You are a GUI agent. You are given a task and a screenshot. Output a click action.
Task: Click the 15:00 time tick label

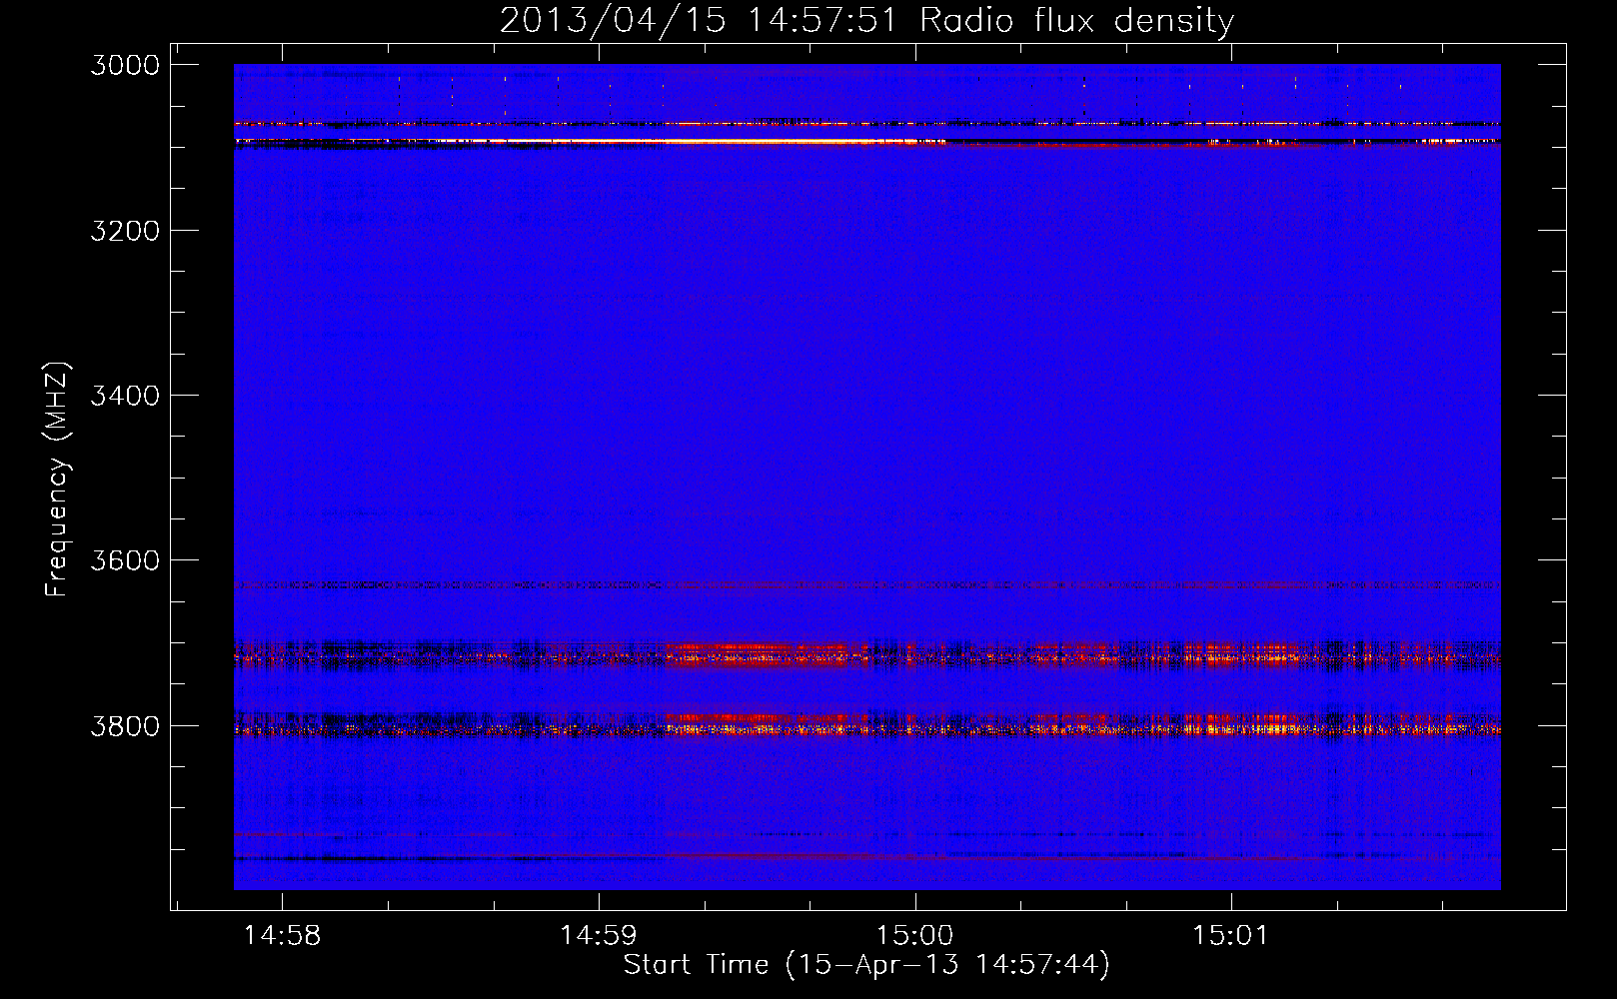pyautogui.click(x=914, y=936)
